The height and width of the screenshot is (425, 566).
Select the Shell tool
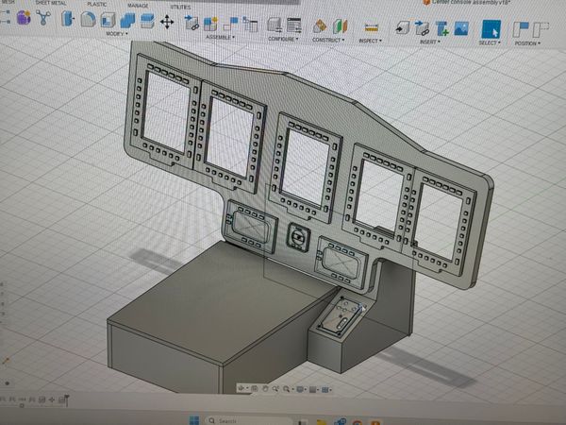(x=108, y=20)
